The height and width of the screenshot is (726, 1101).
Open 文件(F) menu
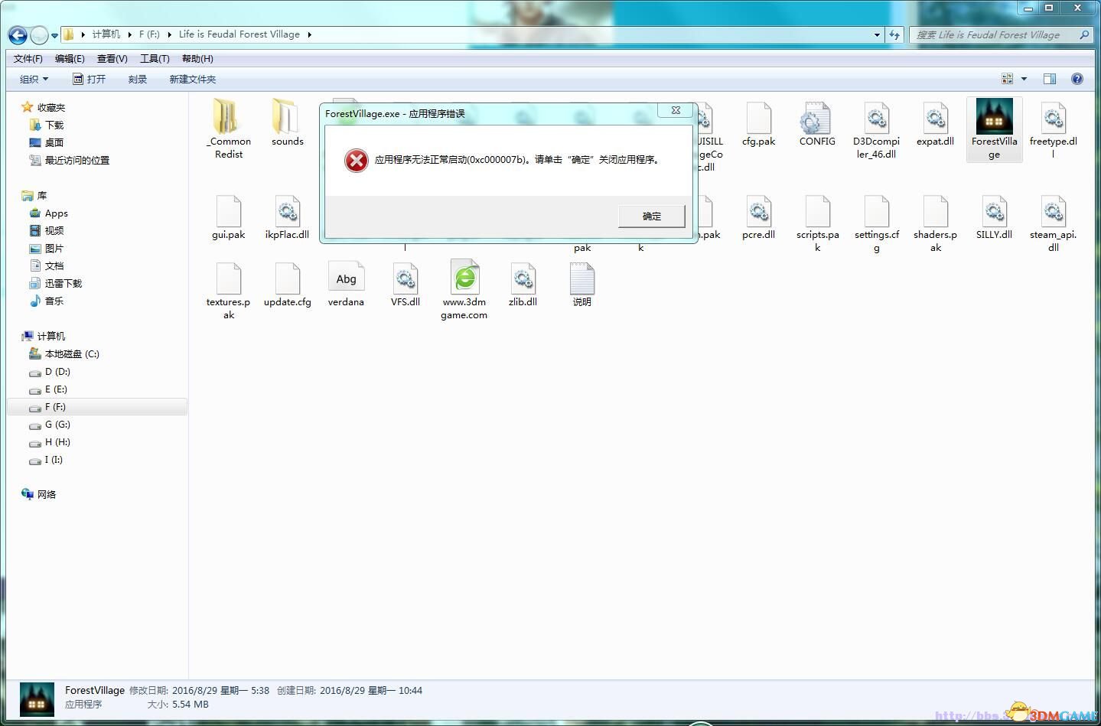click(x=28, y=59)
